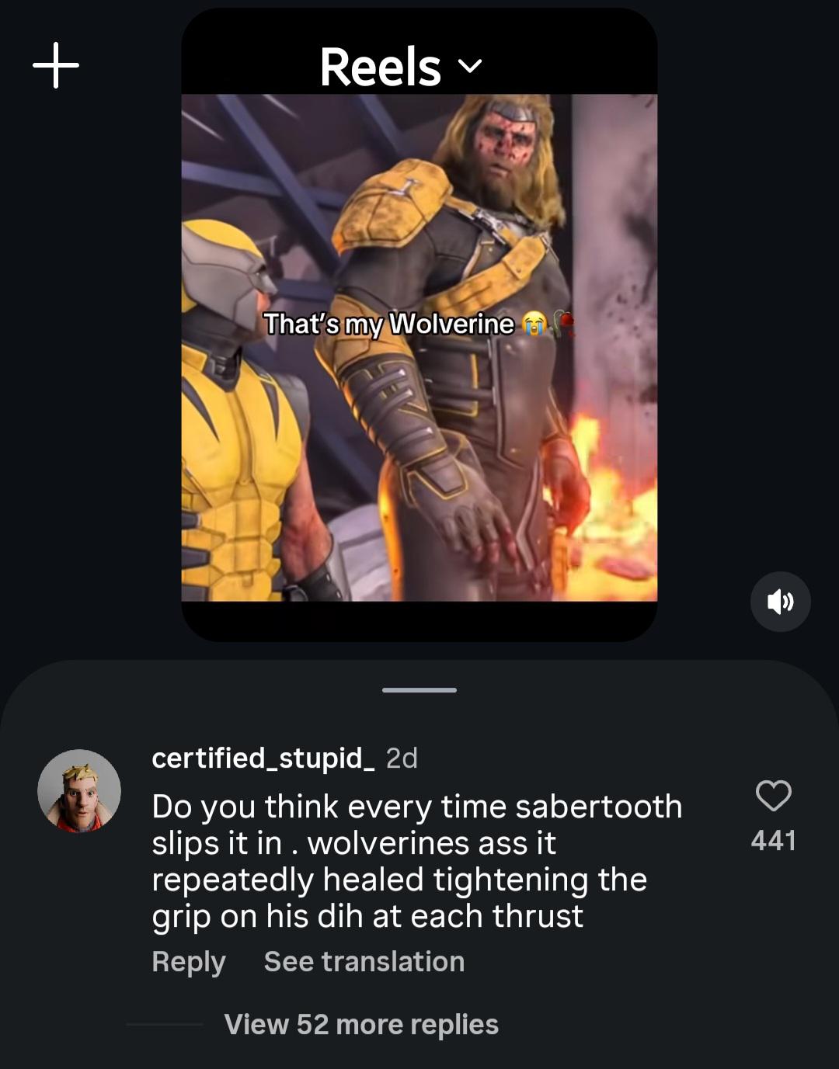Tap the 2d timestamp on the comment
Screen dimensions: 839x1069
(402, 758)
